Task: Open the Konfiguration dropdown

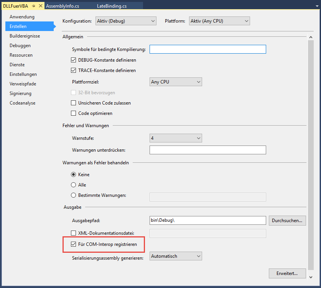Action: click(153, 21)
